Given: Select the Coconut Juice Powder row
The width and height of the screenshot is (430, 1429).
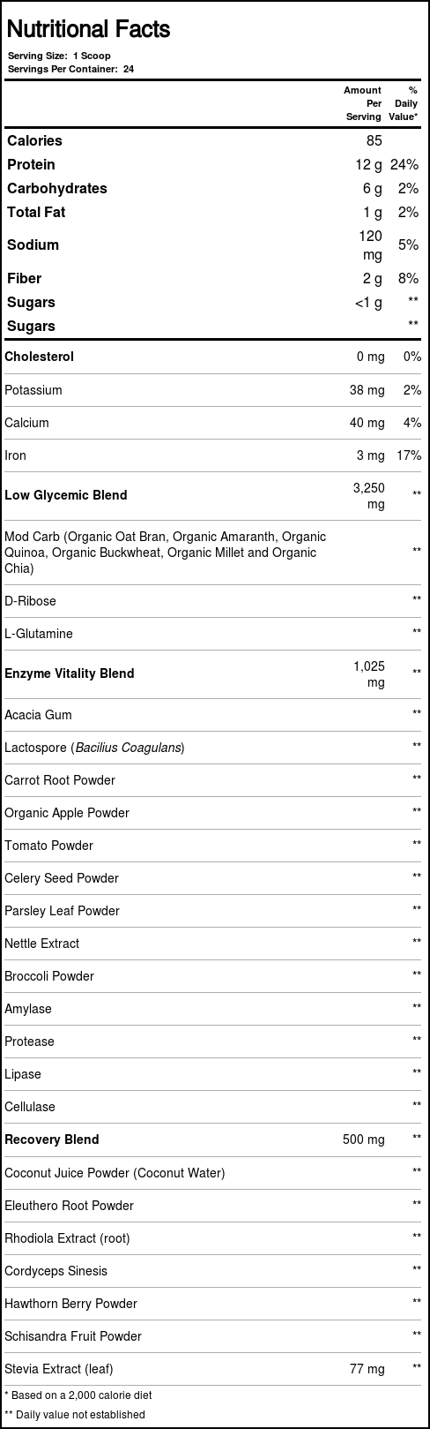Looking at the screenshot, I should point(215,1173).
